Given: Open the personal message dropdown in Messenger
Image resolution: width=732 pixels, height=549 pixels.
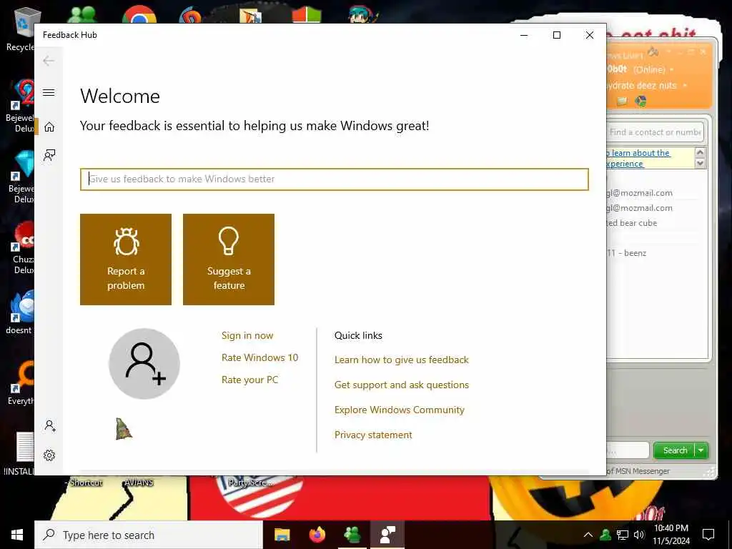Looking at the screenshot, I should click(685, 86).
